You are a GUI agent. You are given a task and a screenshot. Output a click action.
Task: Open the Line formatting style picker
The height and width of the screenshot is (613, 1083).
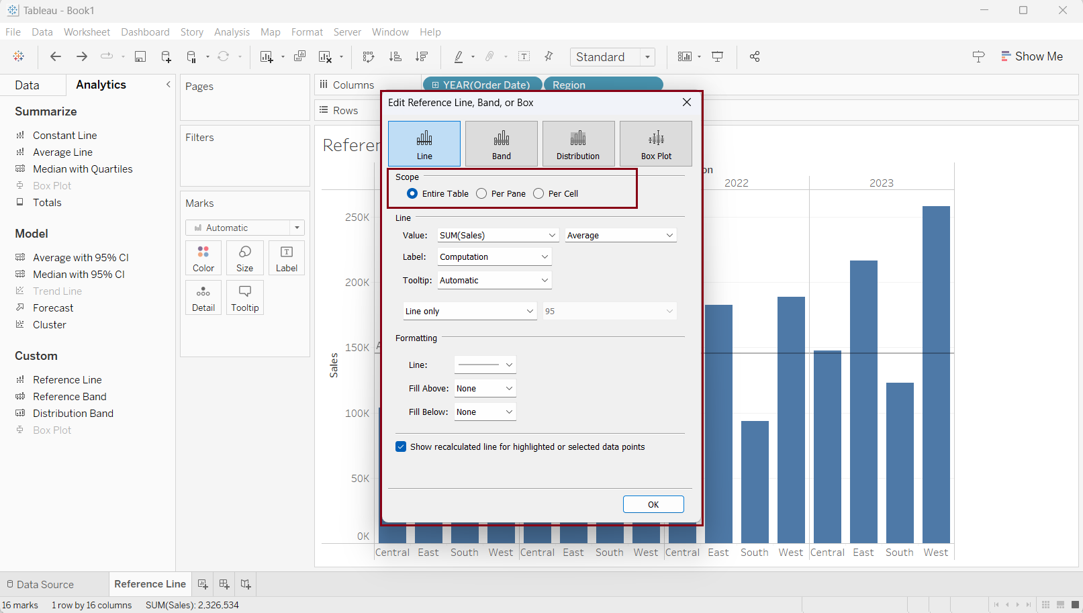click(485, 365)
